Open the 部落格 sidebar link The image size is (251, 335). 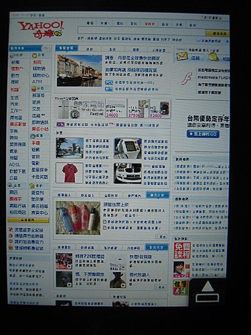(x=38, y=95)
